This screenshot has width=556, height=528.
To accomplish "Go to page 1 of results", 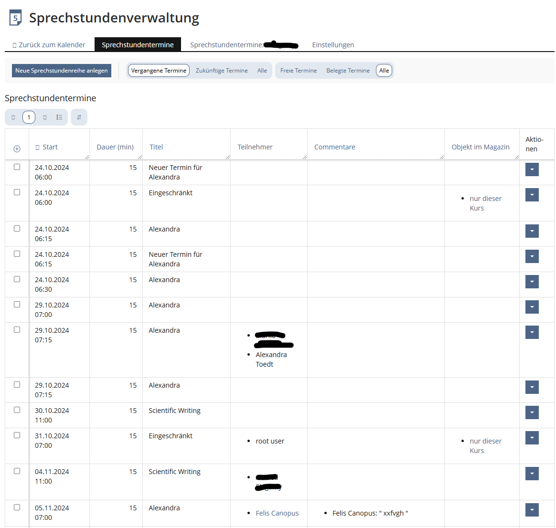I will pos(29,117).
